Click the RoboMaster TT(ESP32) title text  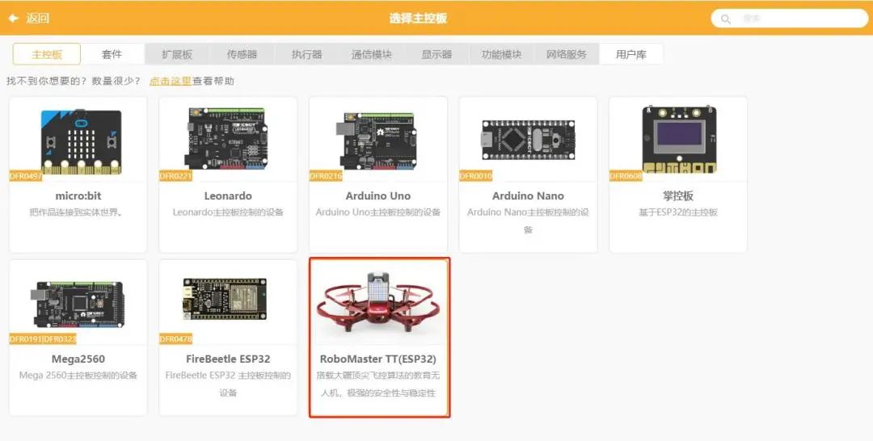tap(378, 359)
